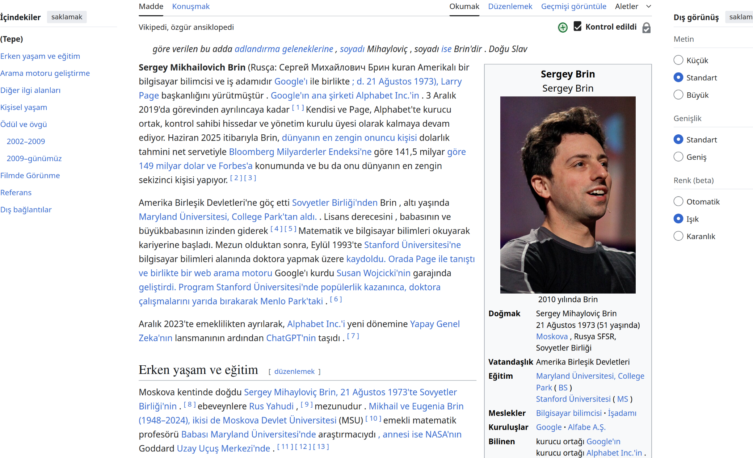Screen dimensions: 753x458
Task: Open the Okumak tab
Action: coord(464,7)
